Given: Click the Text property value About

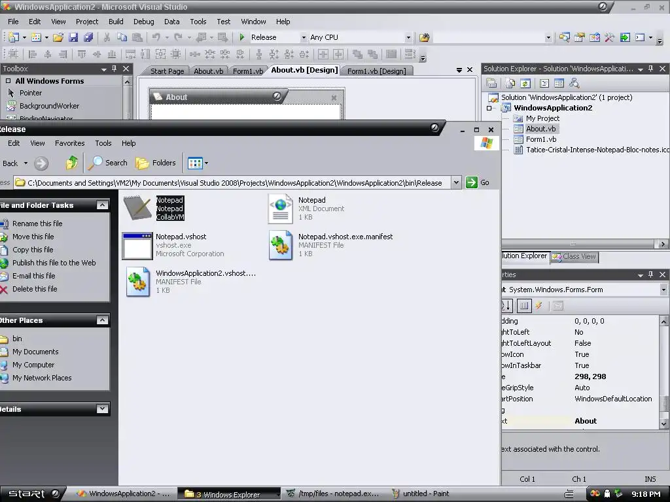Looking at the screenshot, I should tap(586, 421).
